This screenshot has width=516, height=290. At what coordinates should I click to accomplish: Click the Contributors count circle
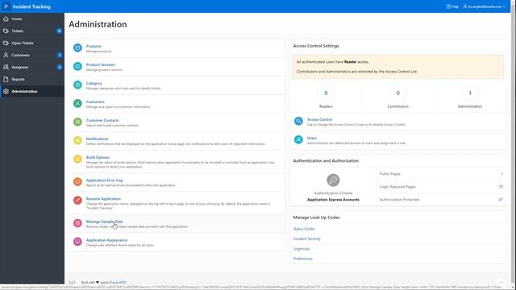coord(397,93)
